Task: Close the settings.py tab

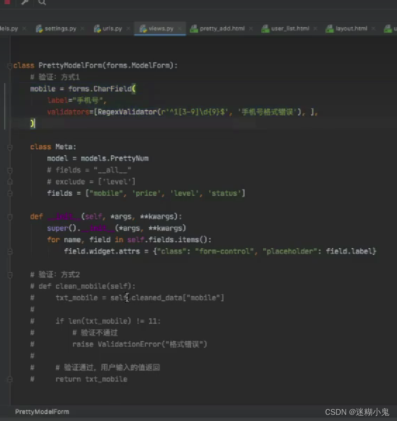Action: pos(82,29)
